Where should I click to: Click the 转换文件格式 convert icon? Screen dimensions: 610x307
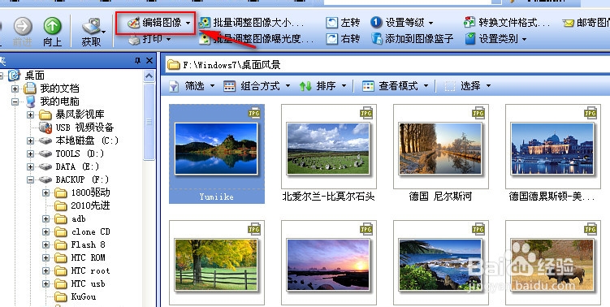click(469, 22)
